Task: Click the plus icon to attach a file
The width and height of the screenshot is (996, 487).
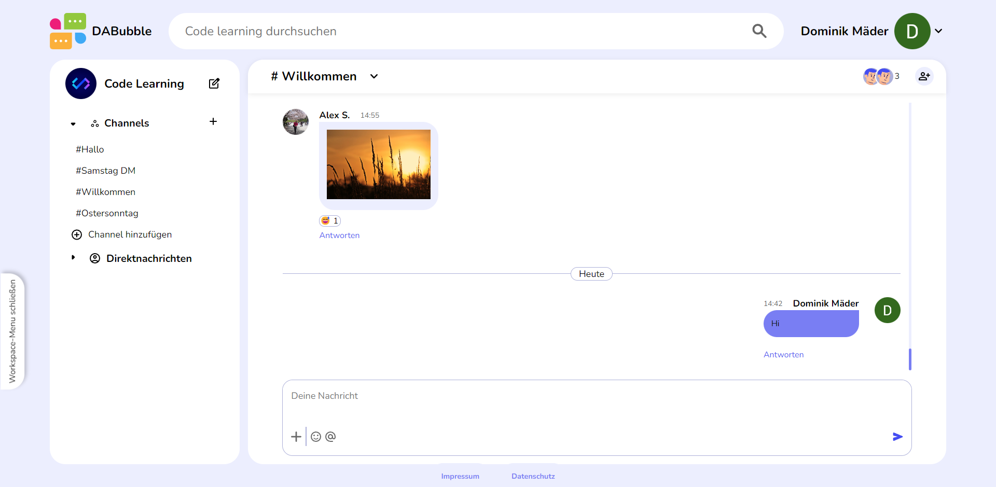Action: pos(296,437)
